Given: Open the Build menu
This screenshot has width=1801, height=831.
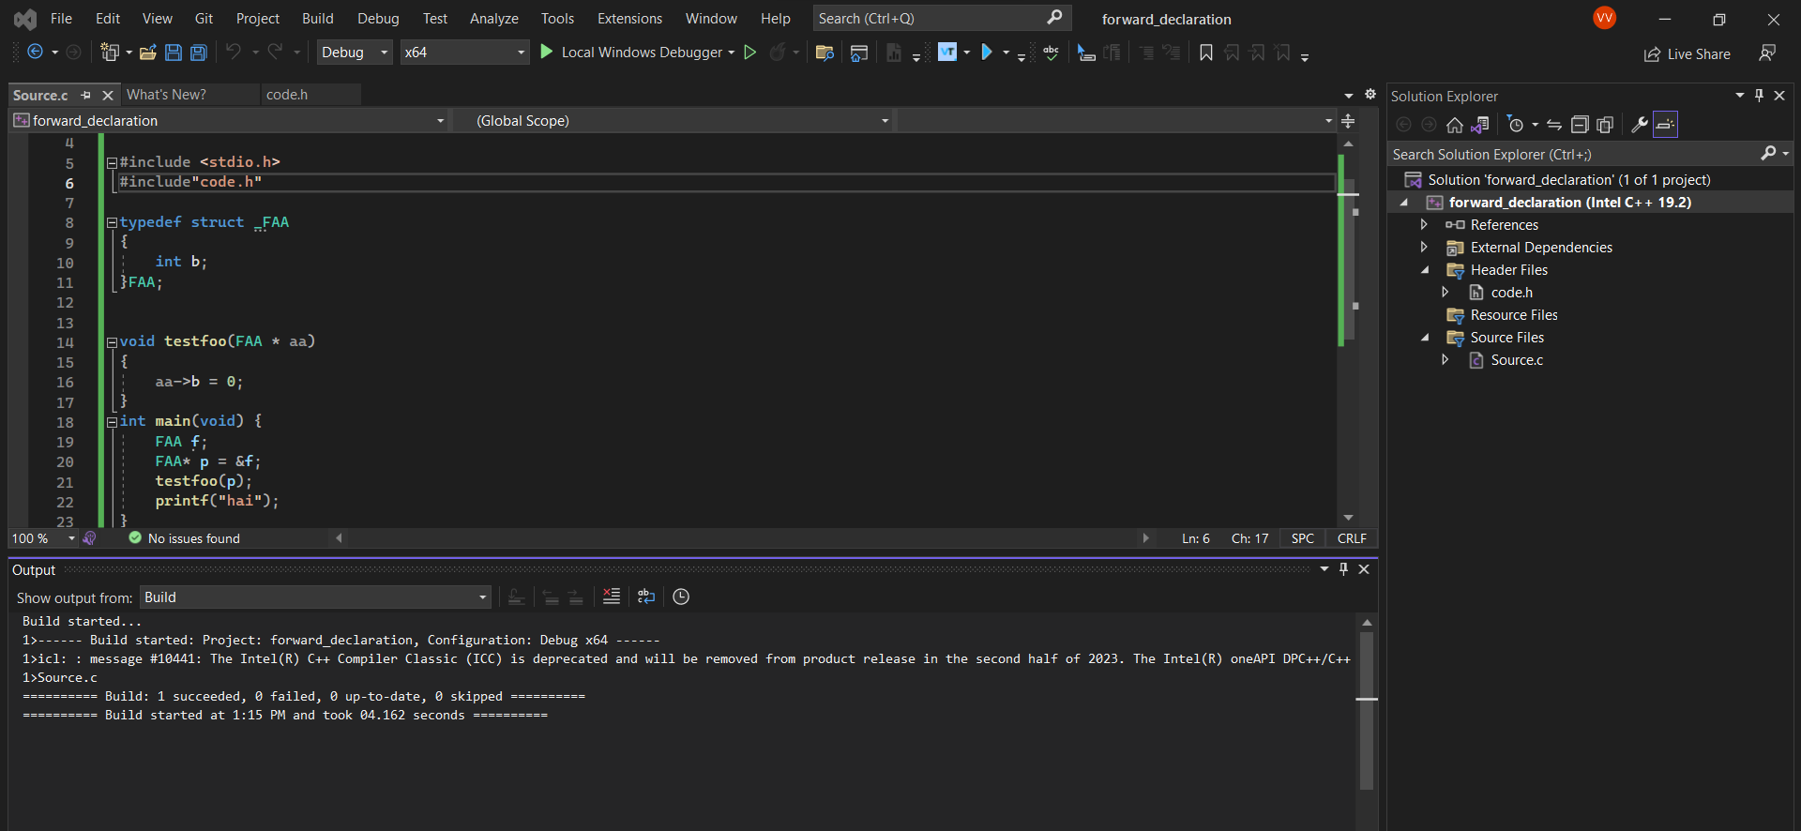Looking at the screenshot, I should coord(317,19).
